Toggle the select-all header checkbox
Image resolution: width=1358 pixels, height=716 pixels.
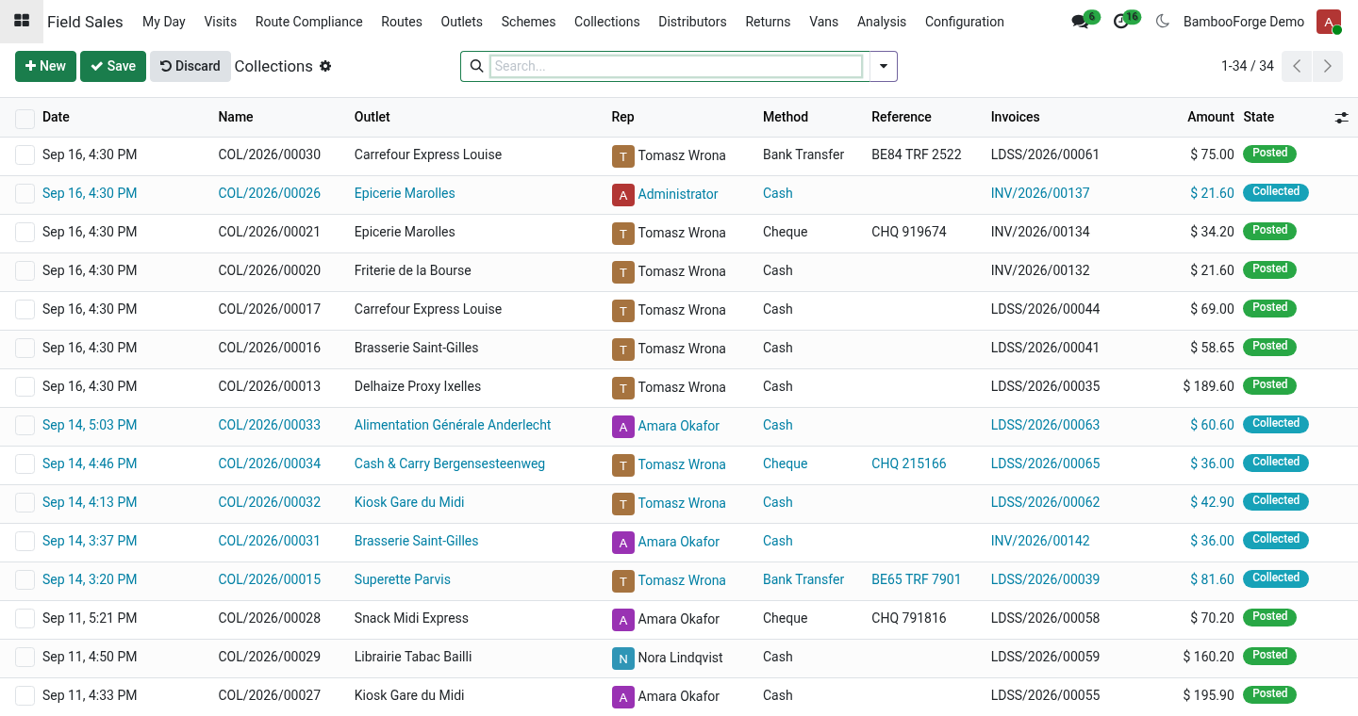(x=25, y=118)
